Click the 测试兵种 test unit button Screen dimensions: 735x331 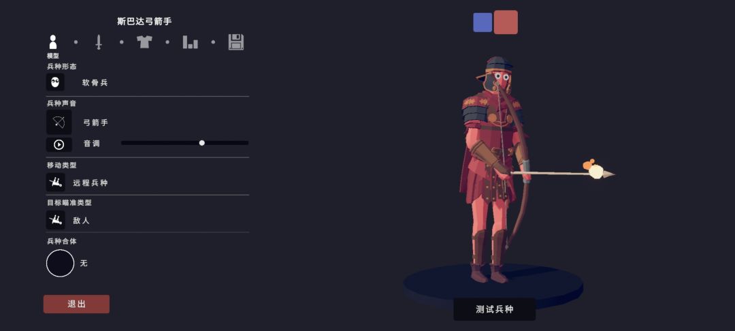coord(495,309)
